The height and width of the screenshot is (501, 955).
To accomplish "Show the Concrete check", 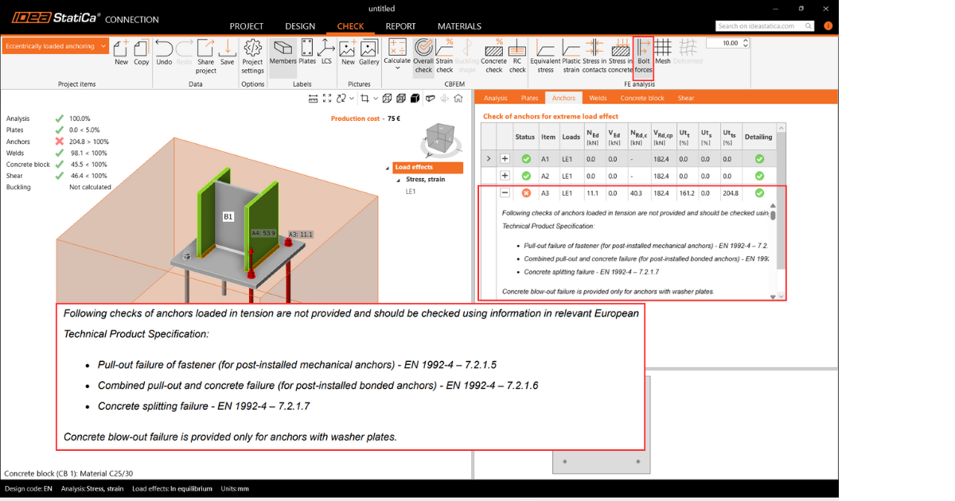I will click(x=494, y=56).
